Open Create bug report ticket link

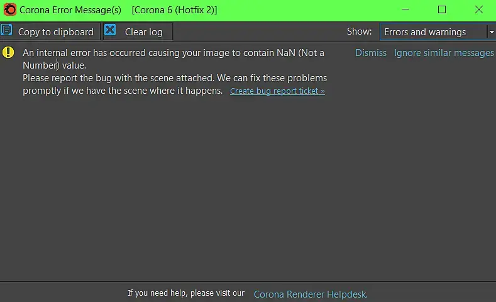click(x=277, y=91)
